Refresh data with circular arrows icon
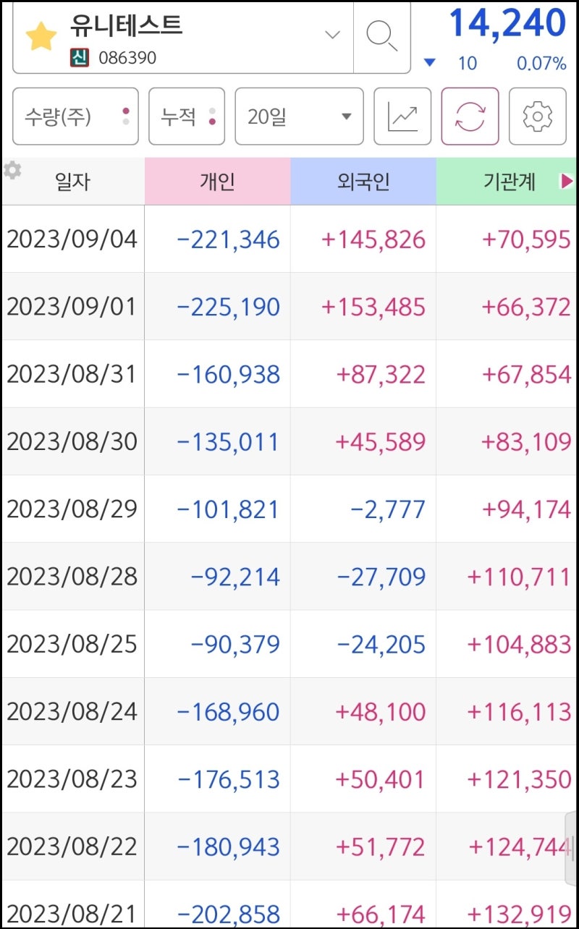 pyautogui.click(x=470, y=116)
